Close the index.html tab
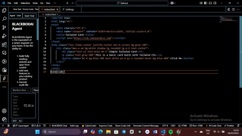Image resolution: width=242 pixels, height=136 pixels. (x=57, y=9)
